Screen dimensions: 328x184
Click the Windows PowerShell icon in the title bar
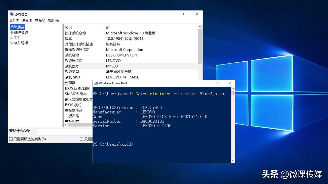point(96,83)
